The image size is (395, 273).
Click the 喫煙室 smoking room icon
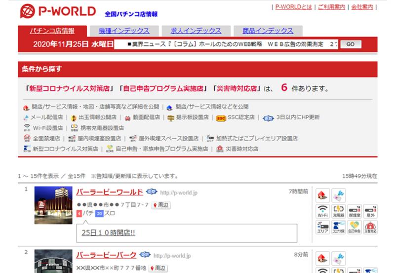(354, 211)
